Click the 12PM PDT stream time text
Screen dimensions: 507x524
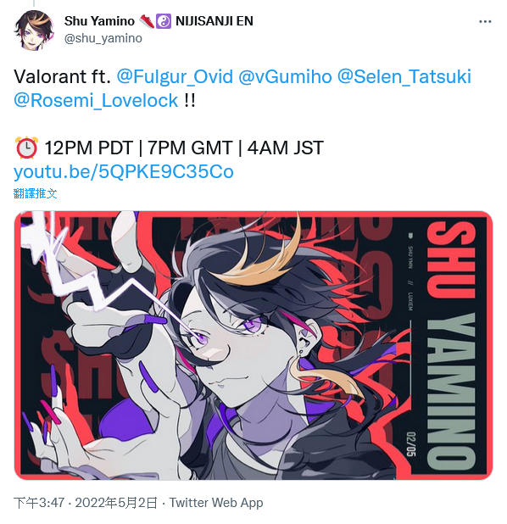88,148
